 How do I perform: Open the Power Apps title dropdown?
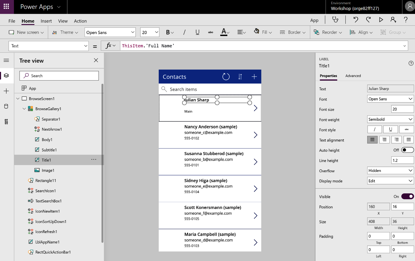coord(40,7)
